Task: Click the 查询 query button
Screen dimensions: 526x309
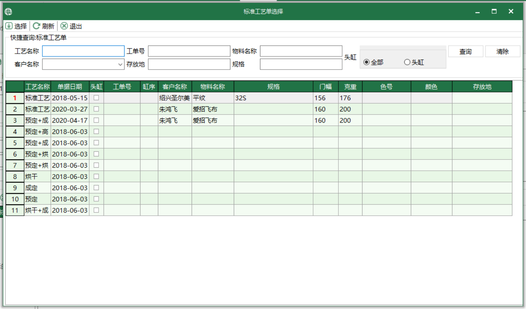Action: pos(465,51)
